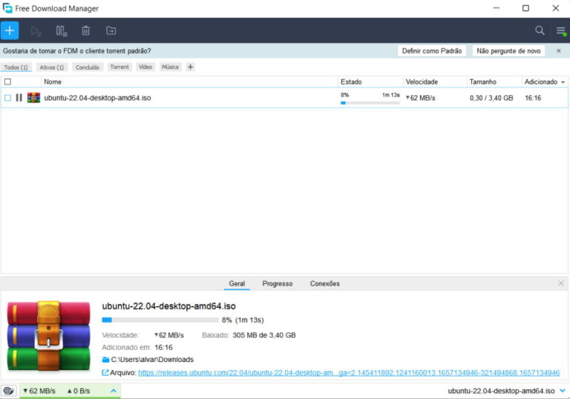Screen dimensions: 570x399
Task: Maximize the Free Download Manager window
Action: coord(525,8)
